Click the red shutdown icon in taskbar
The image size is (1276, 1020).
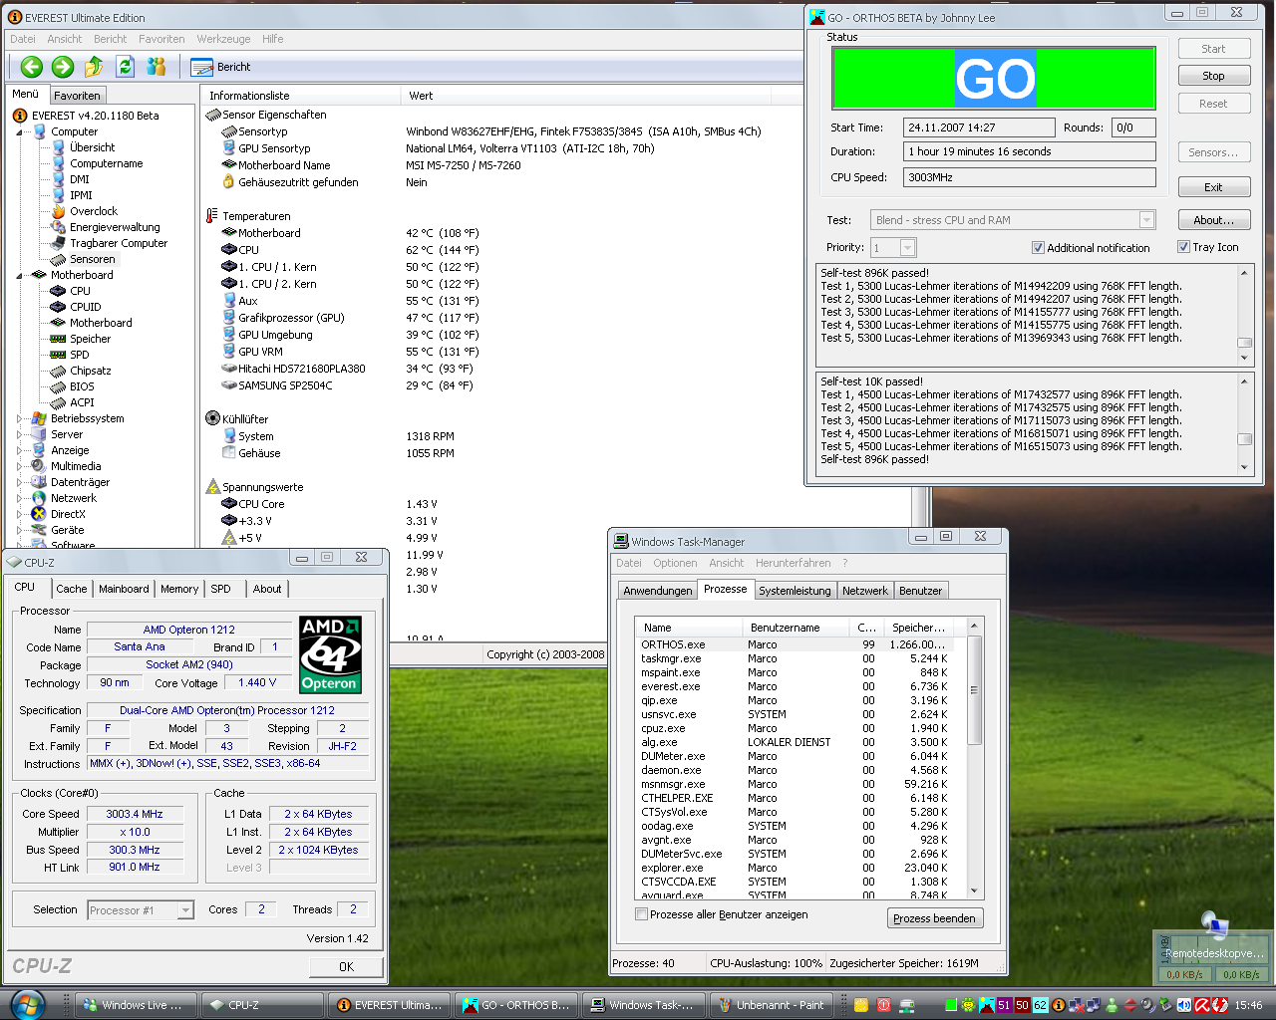tap(884, 1005)
